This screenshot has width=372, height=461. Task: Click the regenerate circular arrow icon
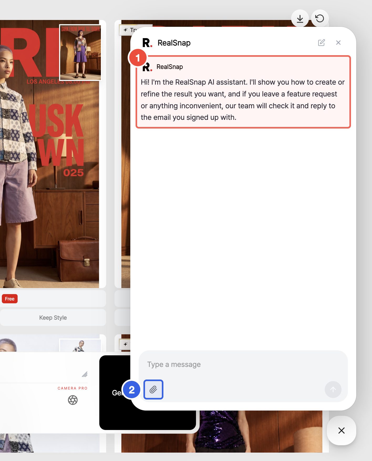pyautogui.click(x=320, y=19)
